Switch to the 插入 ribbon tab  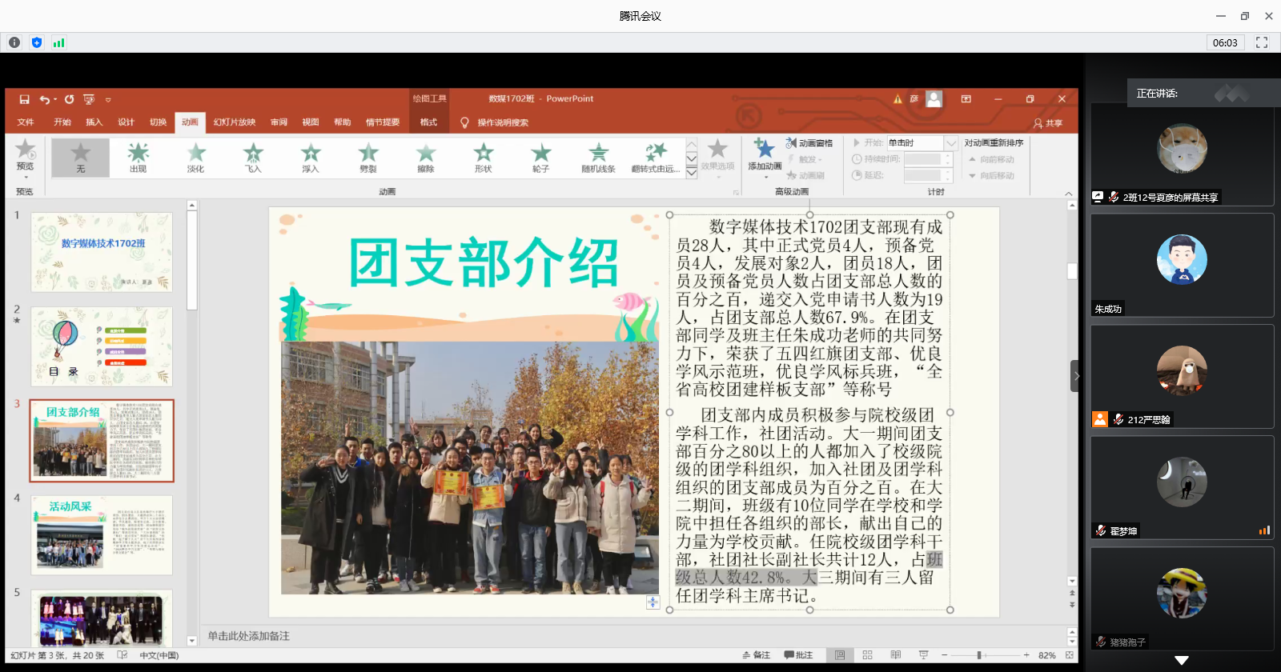coord(94,122)
